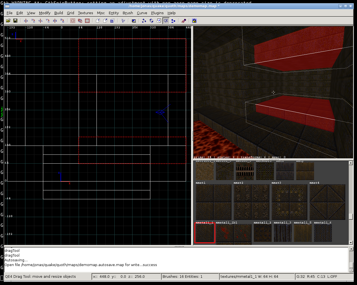
Task: Click the y-axis Flip icon
Action: pyautogui.click(x=40, y=21)
